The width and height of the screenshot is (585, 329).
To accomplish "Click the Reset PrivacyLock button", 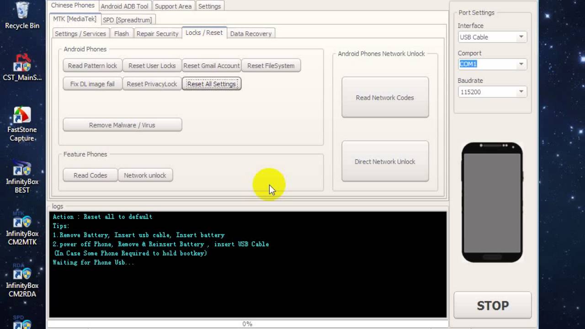I will [x=152, y=84].
